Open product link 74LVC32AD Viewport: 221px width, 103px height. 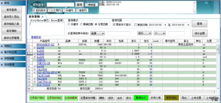[x=43, y=76]
